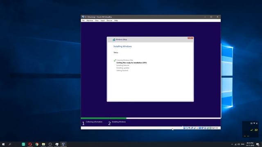The height and width of the screenshot is (147, 262).
Task: Open taskbar search
Action: point(10,144)
